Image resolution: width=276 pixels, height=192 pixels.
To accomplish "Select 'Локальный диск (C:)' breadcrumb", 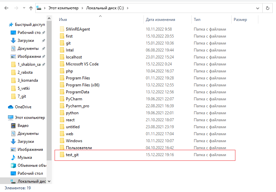I will coord(105,8).
